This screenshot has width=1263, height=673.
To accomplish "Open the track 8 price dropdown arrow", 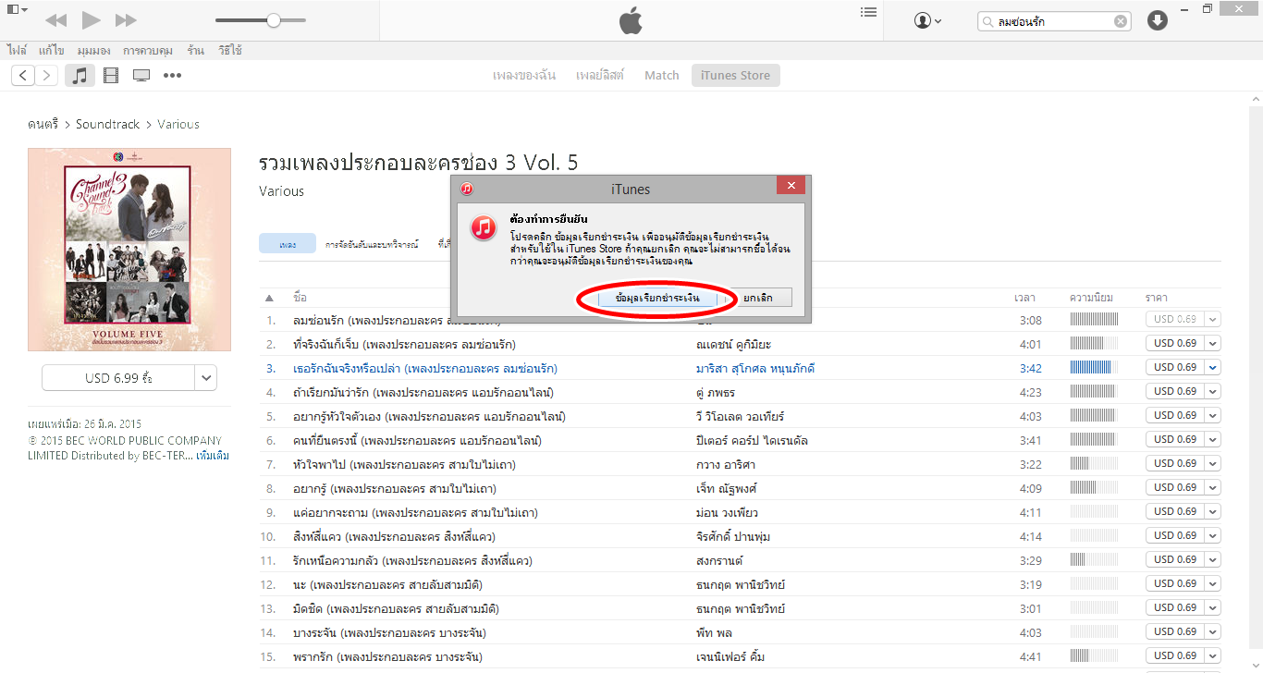I will click(x=1212, y=487).
